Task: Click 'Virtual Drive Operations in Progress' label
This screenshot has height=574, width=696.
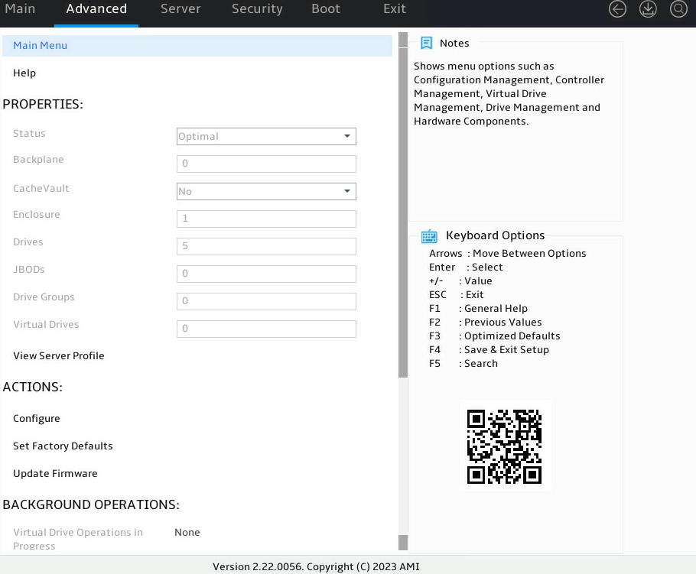Action: [78, 539]
